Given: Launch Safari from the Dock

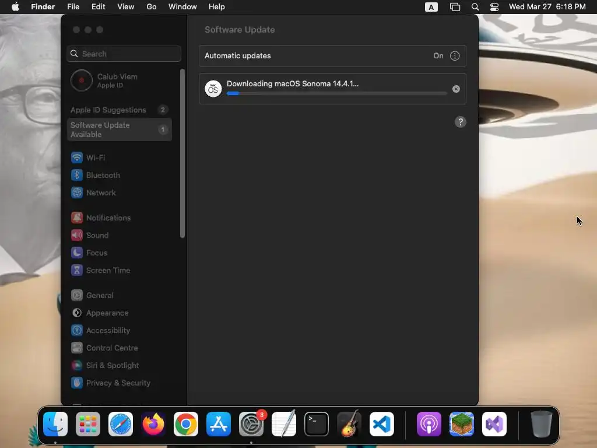Looking at the screenshot, I should [121, 424].
